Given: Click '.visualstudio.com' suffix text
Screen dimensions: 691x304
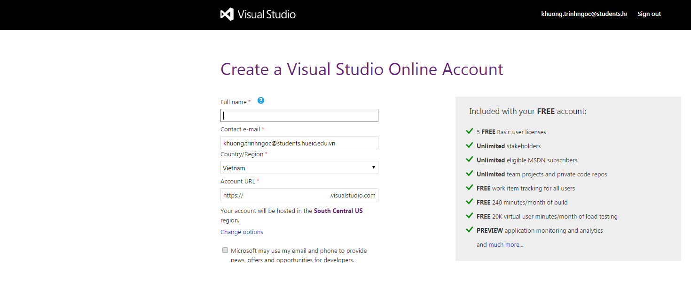Looking at the screenshot, I should click(353, 195).
